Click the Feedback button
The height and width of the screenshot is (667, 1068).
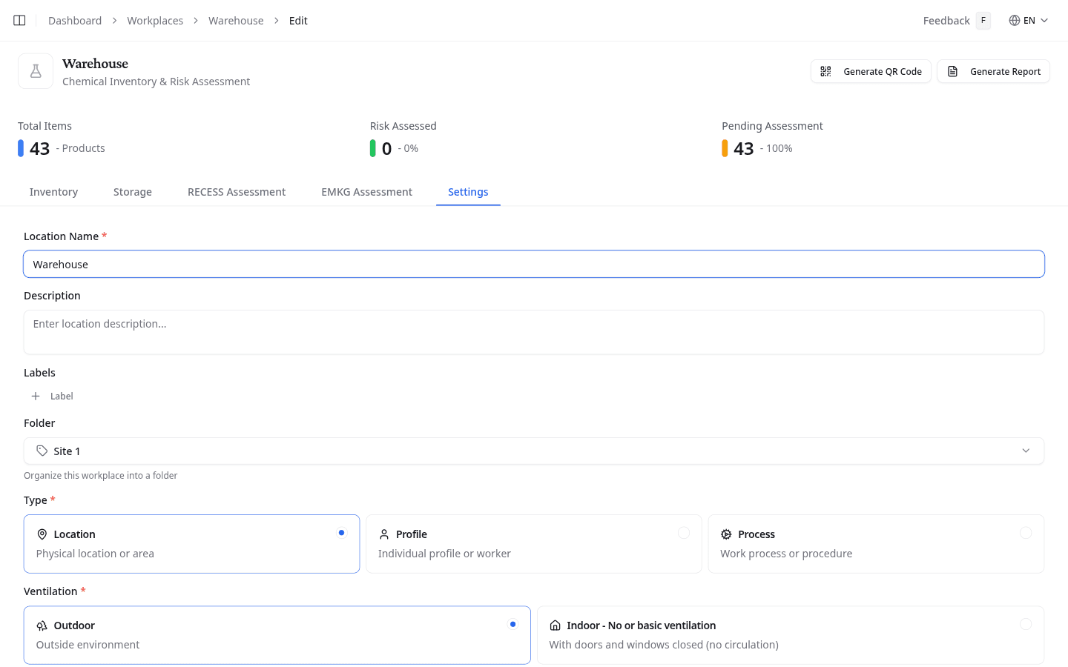tap(946, 21)
